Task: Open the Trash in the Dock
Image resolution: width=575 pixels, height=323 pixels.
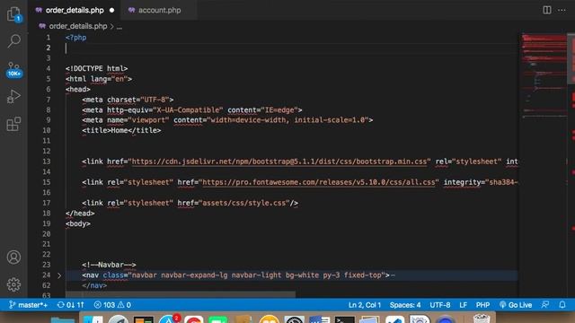Action: pos(482,319)
